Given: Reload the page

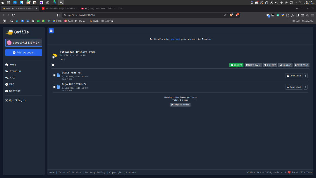Looking at the screenshot, I should pos(13,15).
